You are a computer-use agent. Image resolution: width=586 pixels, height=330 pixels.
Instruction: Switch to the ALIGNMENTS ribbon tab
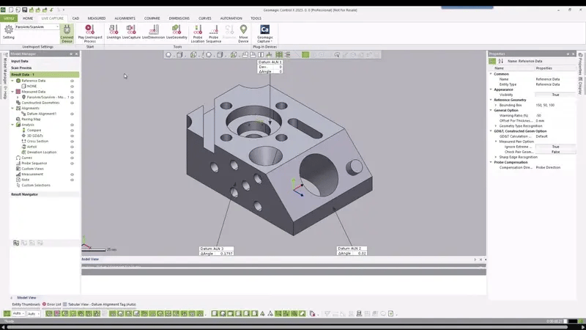(x=125, y=18)
